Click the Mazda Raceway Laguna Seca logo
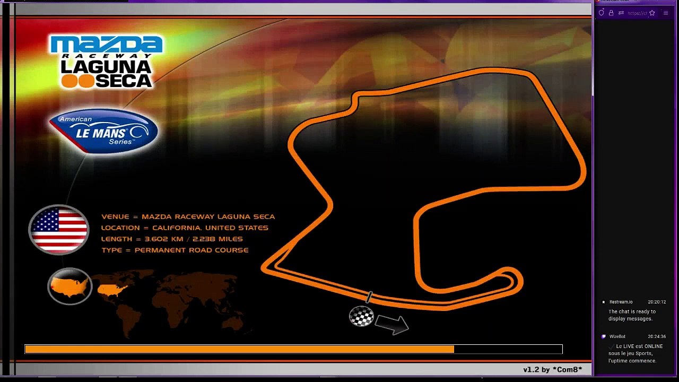The width and height of the screenshot is (679, 382). pyautogui.click(x=107, y=62)
